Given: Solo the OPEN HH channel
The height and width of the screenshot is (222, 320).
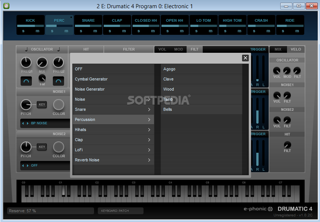Looking at the screenshot, I should [167, 31].
